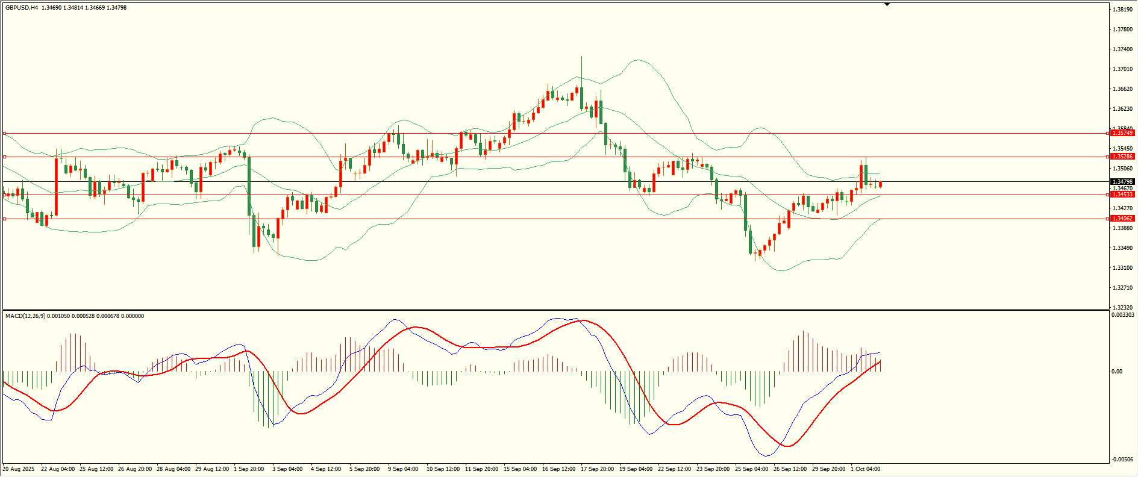Click the 1.32710 price scale value

click(x=1122, y=288)
